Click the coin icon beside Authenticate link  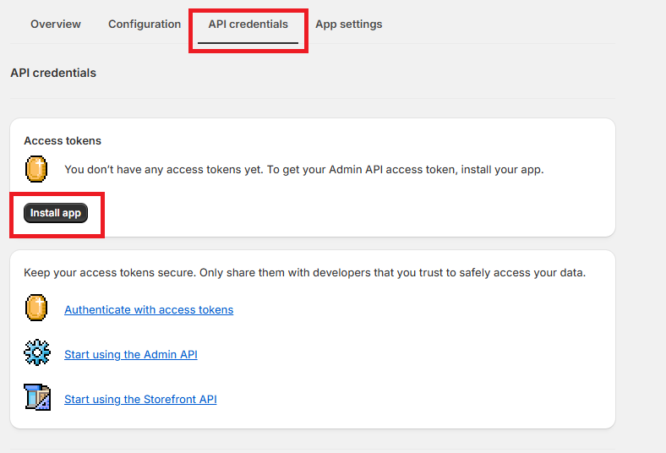point(36,309)
